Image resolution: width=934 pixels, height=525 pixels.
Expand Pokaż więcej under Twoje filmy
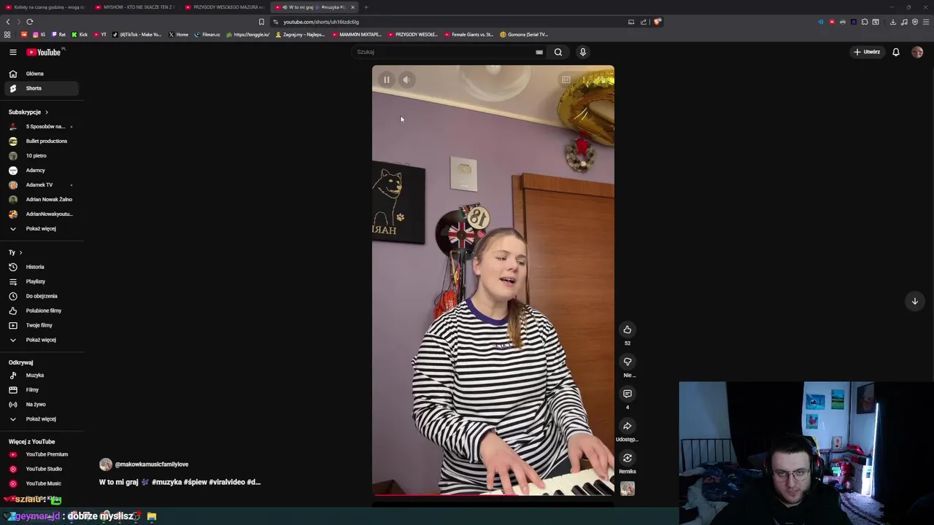point(42,340)
